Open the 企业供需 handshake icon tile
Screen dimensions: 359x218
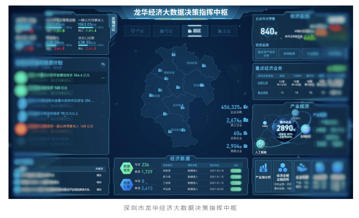click(302, 168)
